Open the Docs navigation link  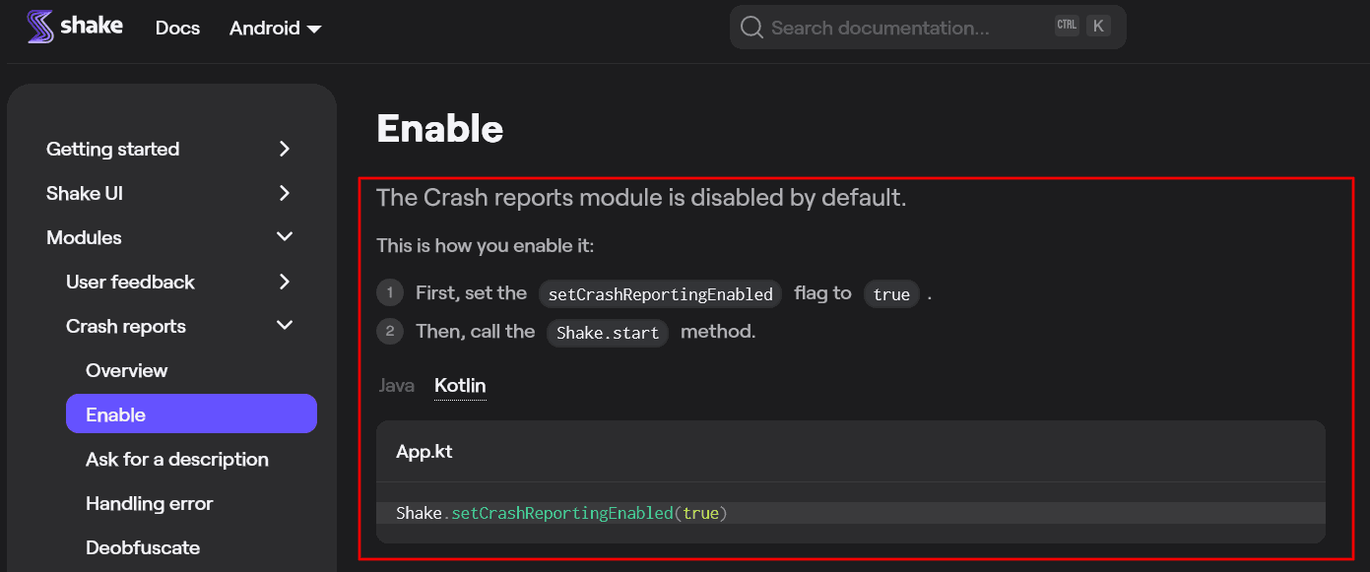click(177, 29)
